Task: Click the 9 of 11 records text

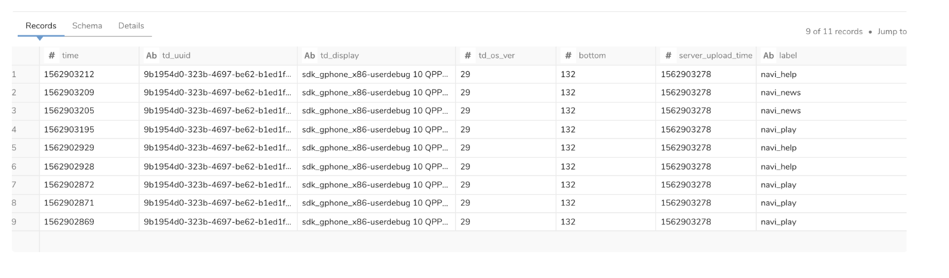Action: tap(833, 32)
